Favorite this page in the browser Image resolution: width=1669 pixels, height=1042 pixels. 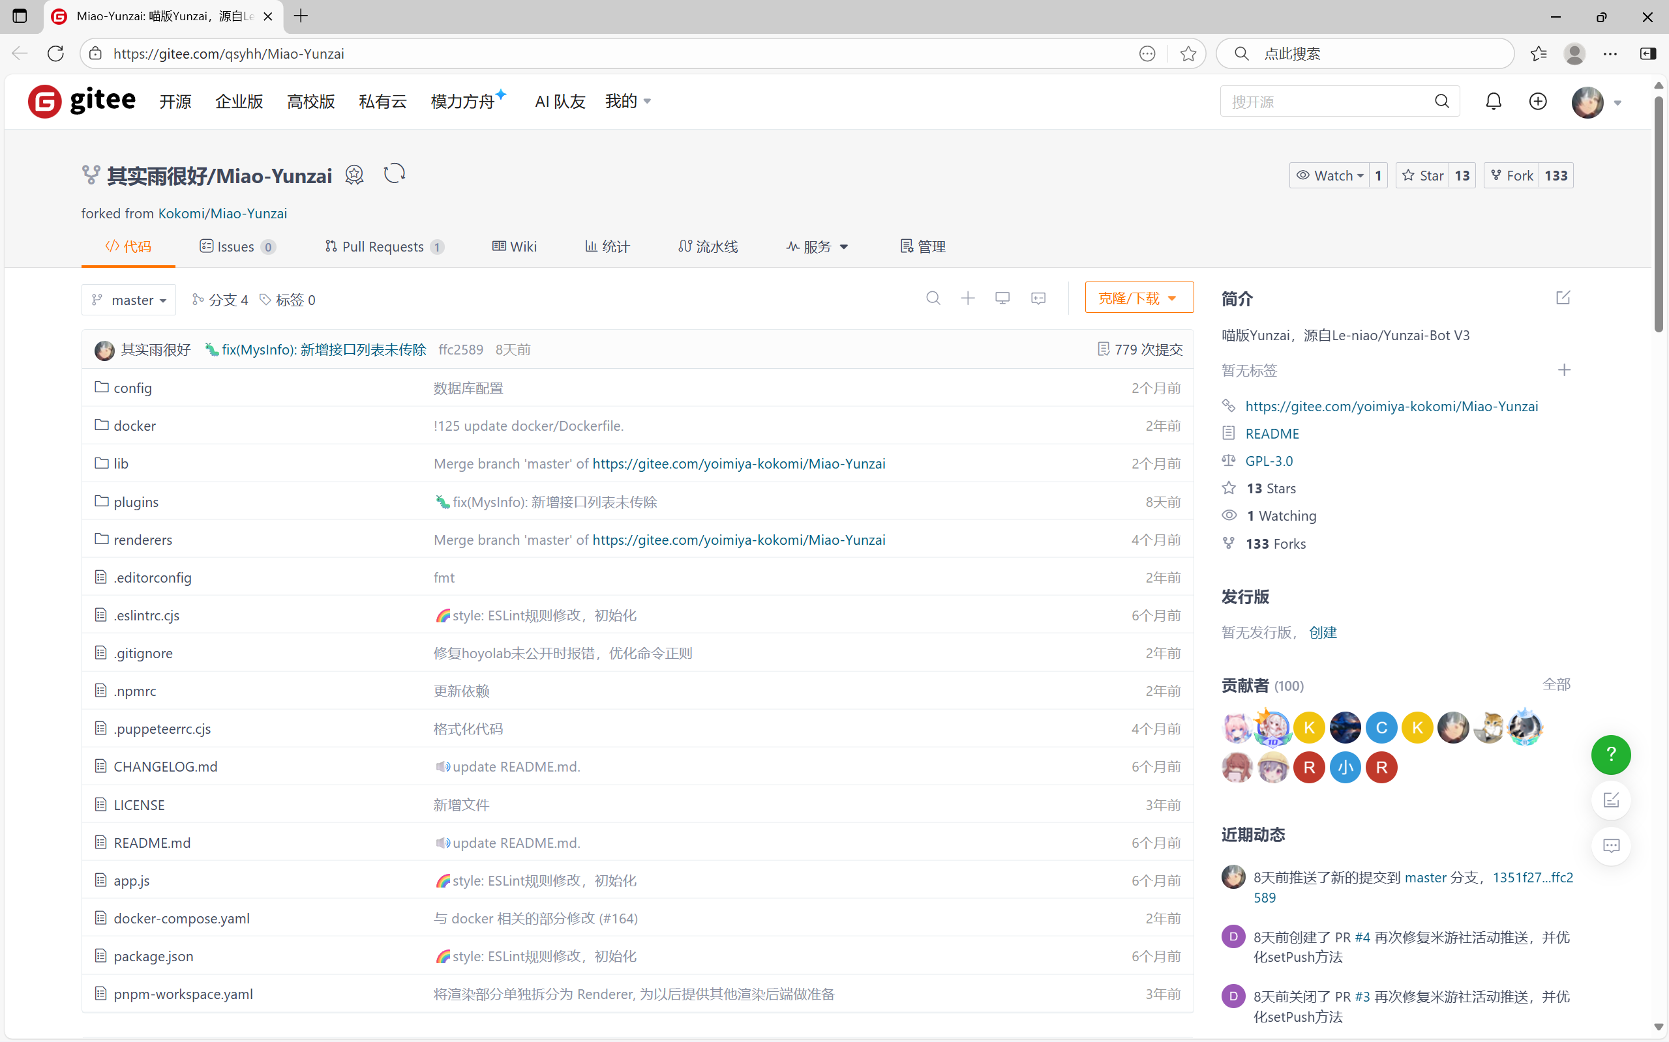coord(1188,53)
